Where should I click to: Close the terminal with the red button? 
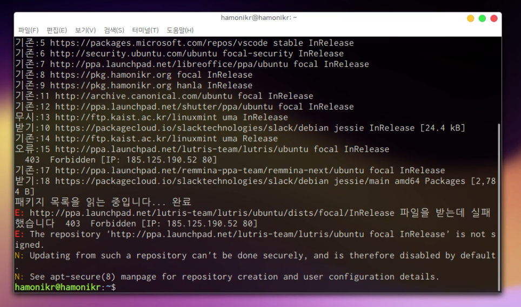pyautogui.click(x=494, y=18)
